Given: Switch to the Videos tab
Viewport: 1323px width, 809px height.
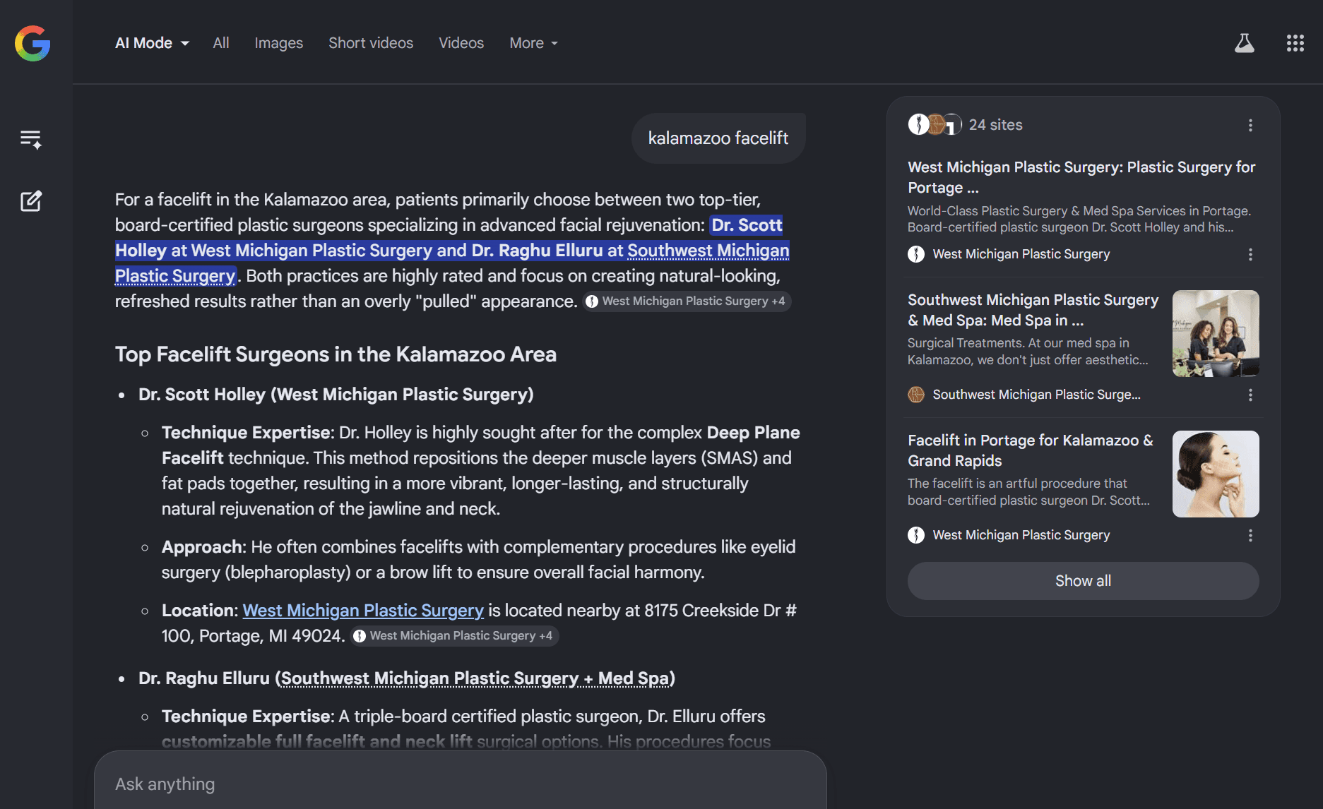Looking at the screenshot, I should click(461, 43).
